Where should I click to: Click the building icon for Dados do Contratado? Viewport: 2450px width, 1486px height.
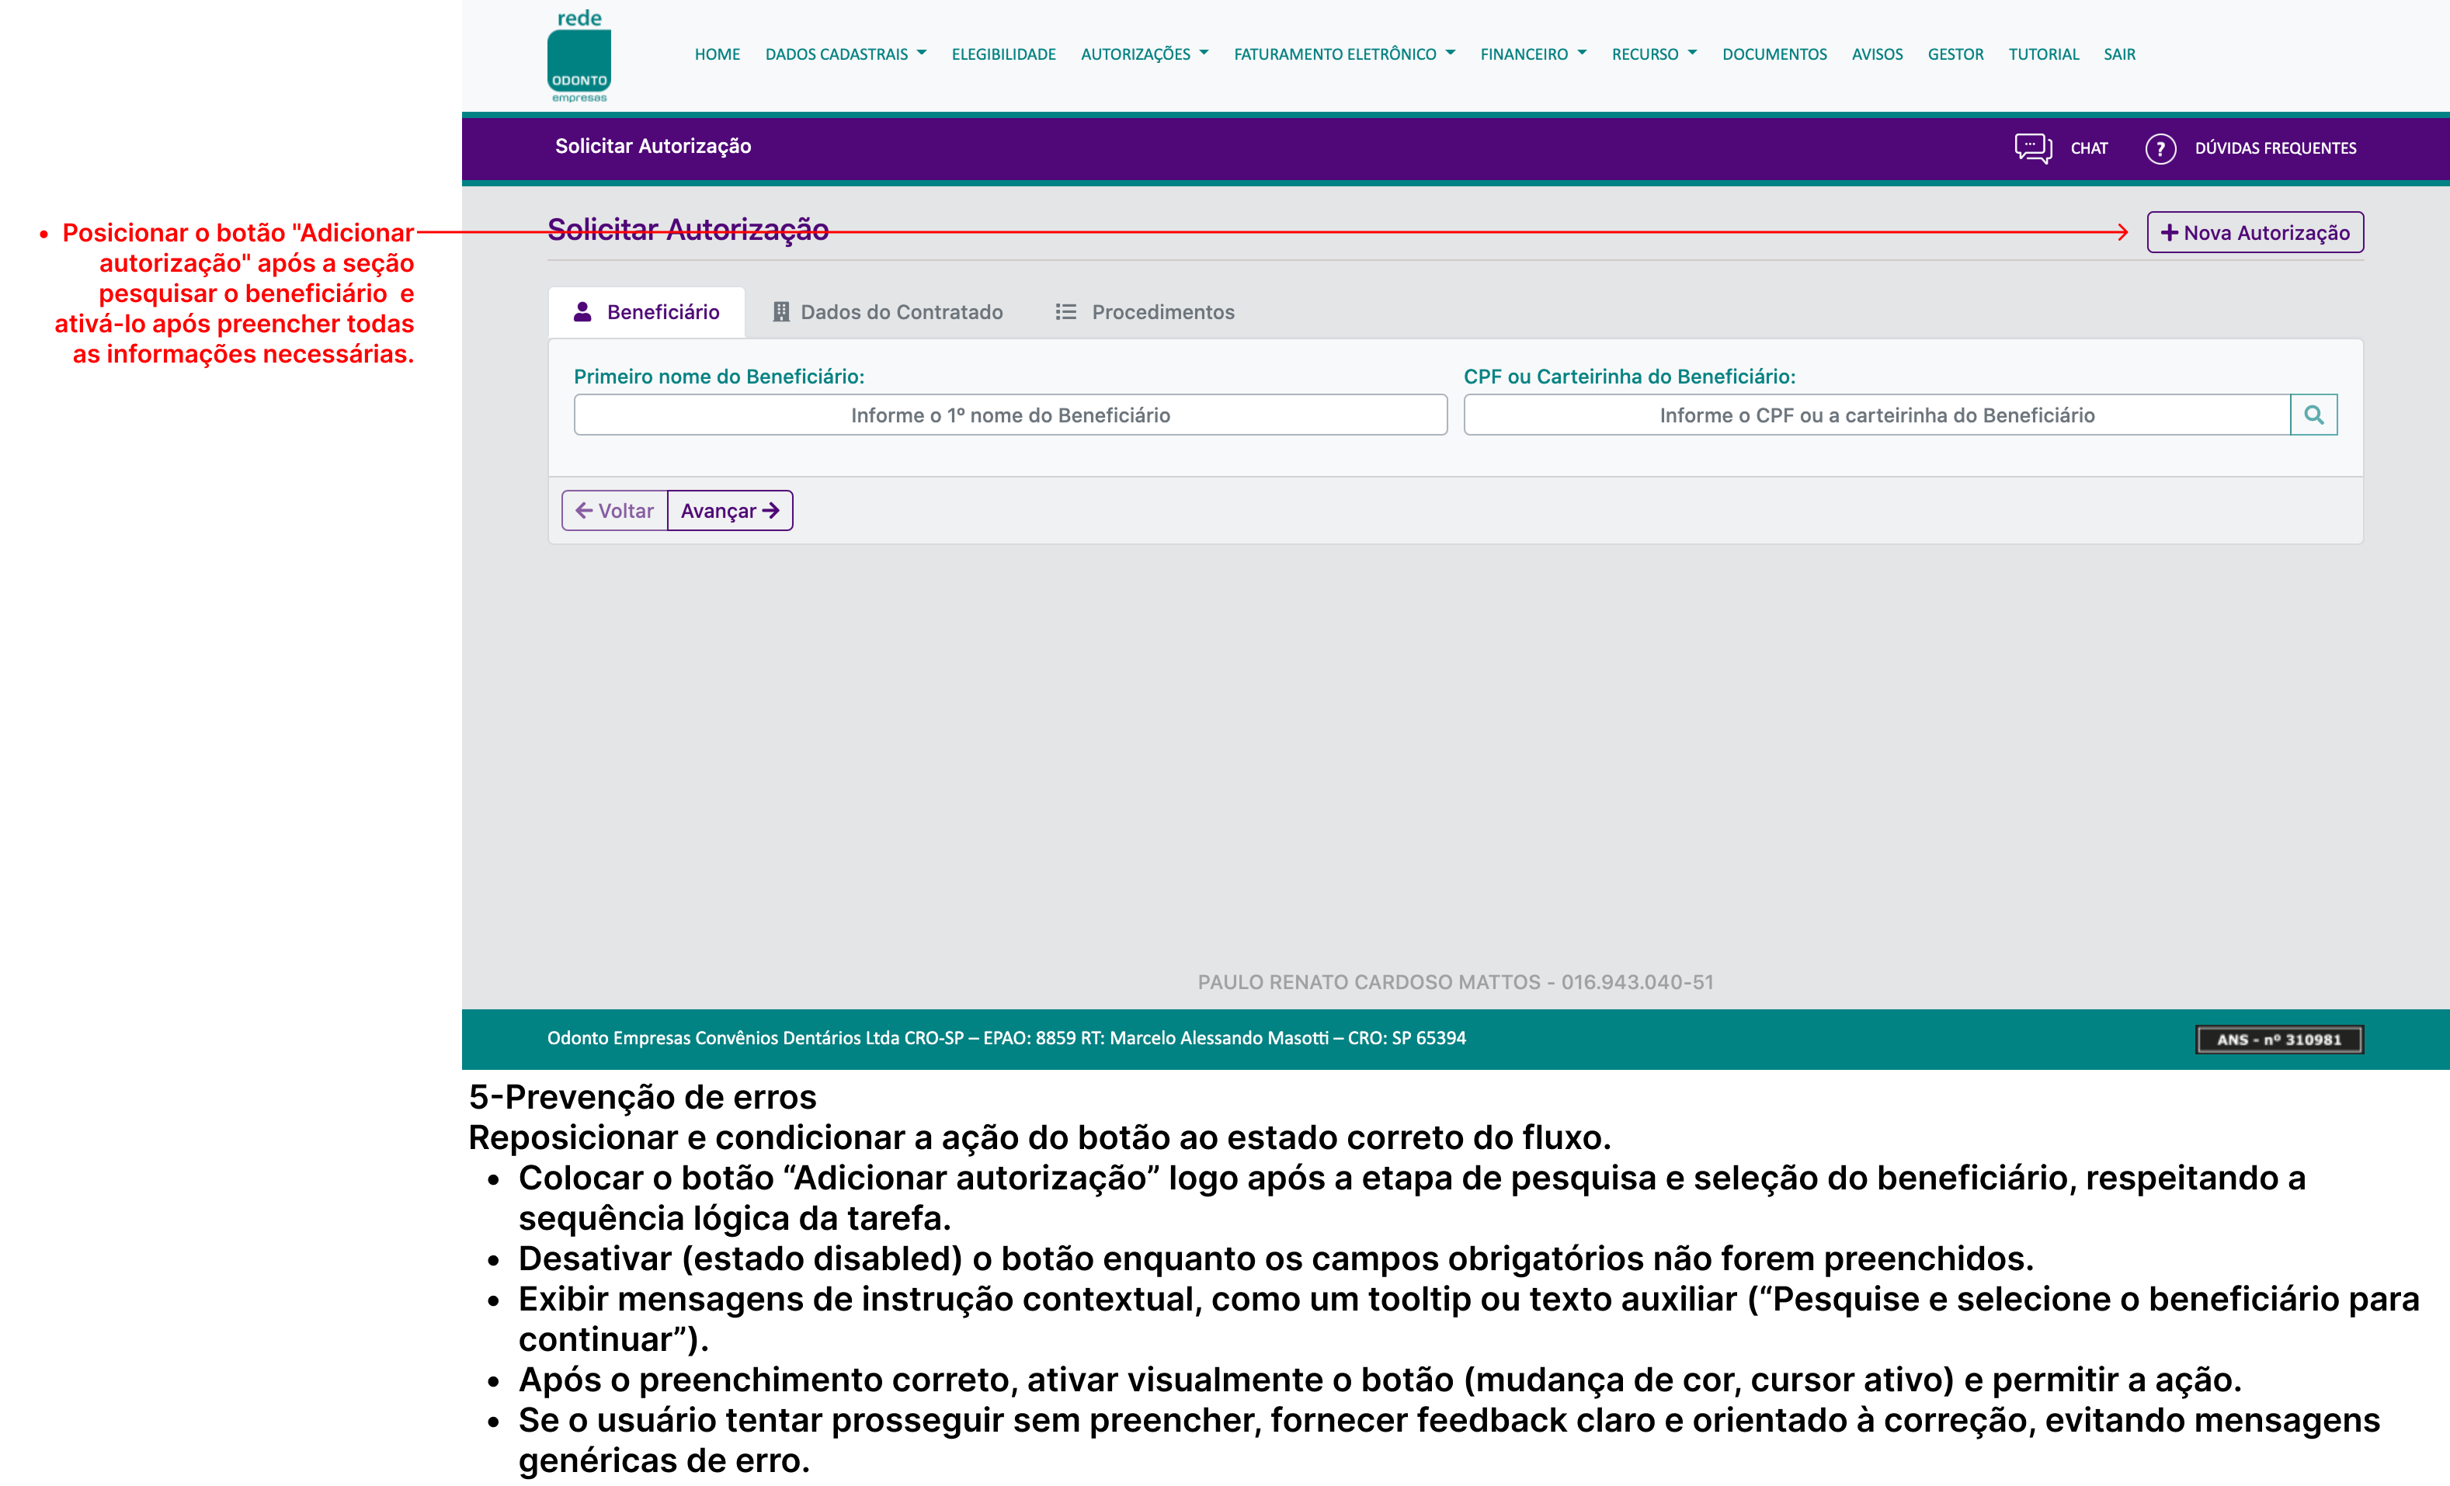coord(780,312)
